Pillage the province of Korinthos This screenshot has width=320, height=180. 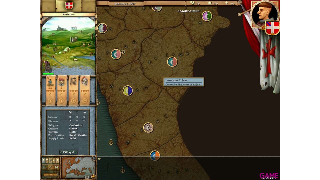pos(68,152)
